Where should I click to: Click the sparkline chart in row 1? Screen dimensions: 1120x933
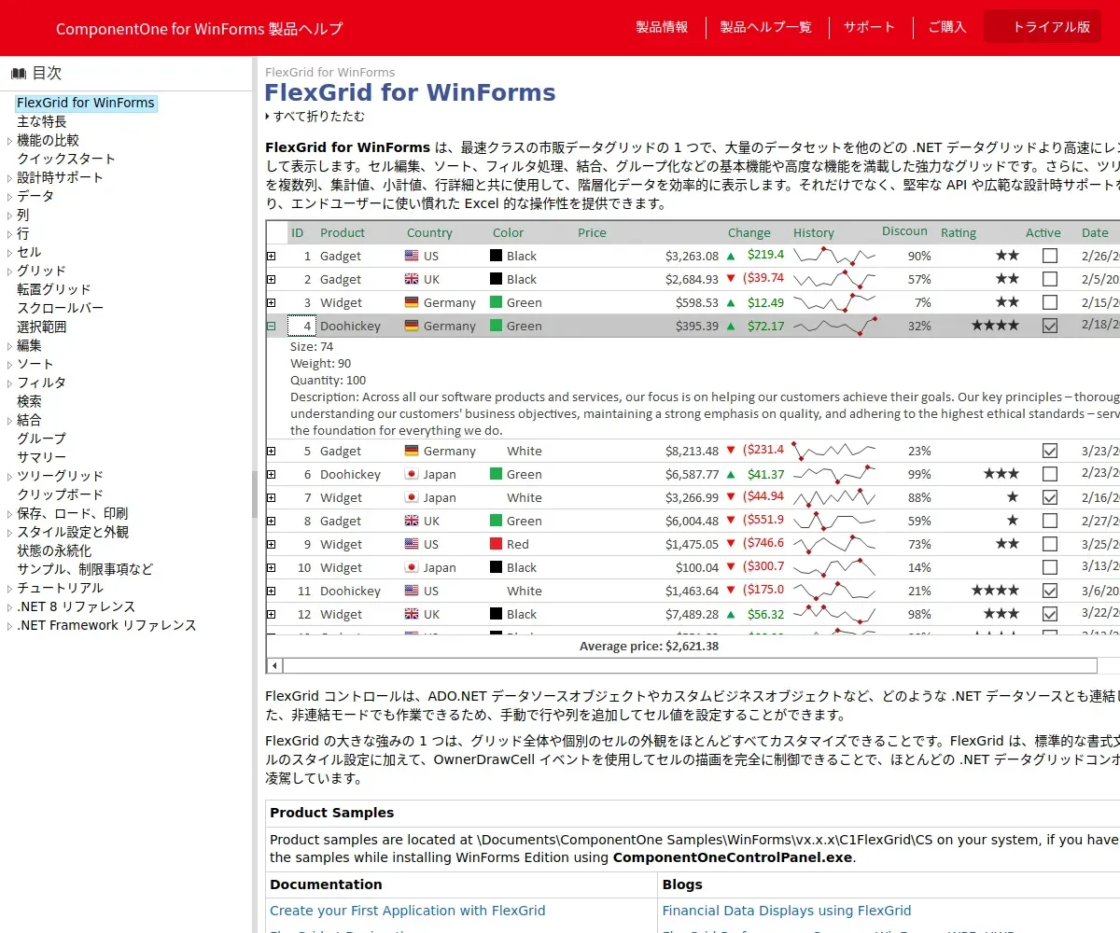(834, 256)
